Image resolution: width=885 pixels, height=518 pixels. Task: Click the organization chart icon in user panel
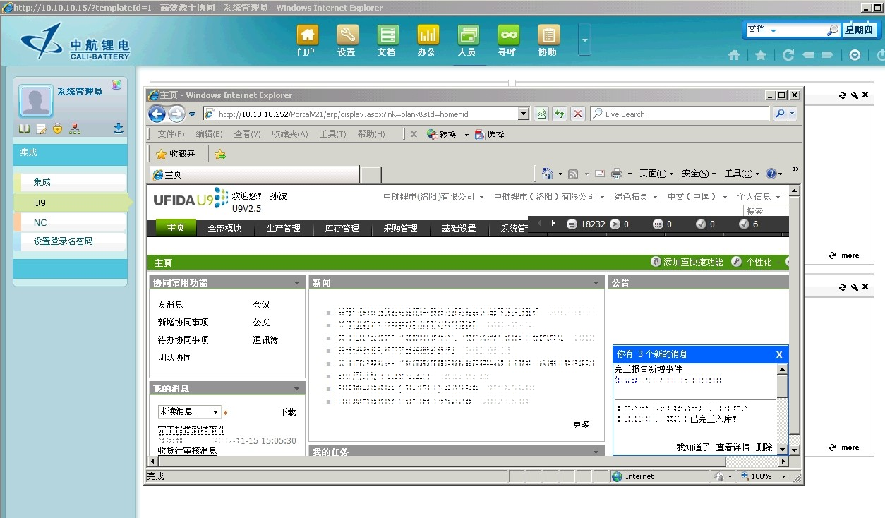click(75, 128)
